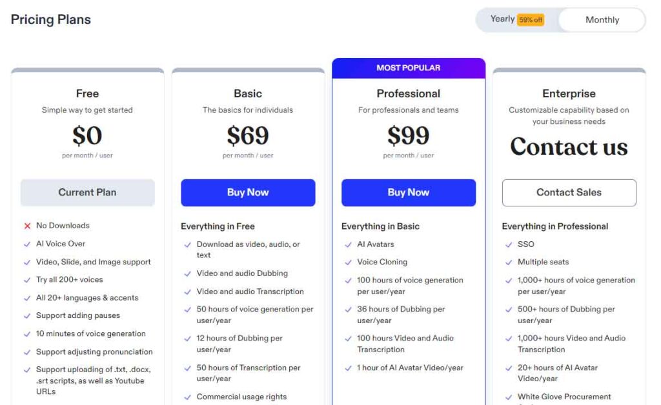Click checkmark next to AI Avatars
This screenshot has width=661, height=405.
coord(349,244)
